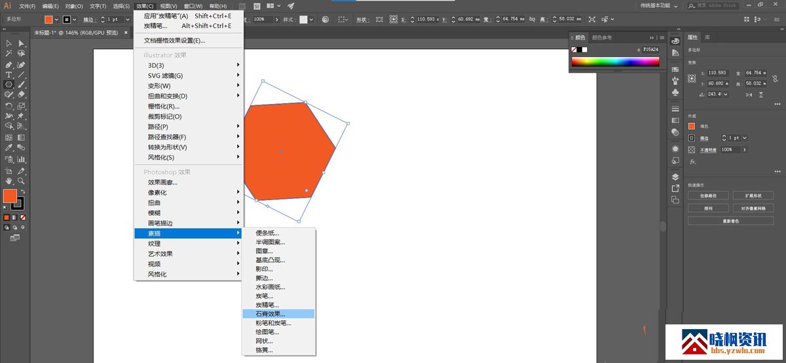Click the 重新着色 button
The image size is (786, 363).
point(730,221)
